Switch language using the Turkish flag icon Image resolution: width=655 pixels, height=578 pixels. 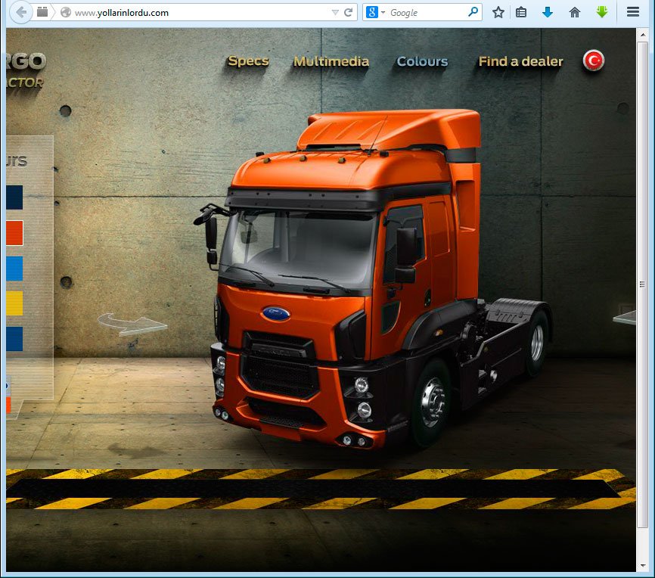click(594, 61)
